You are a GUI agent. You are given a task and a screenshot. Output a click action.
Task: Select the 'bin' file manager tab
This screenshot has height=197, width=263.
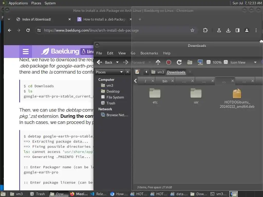click(165, 81)
